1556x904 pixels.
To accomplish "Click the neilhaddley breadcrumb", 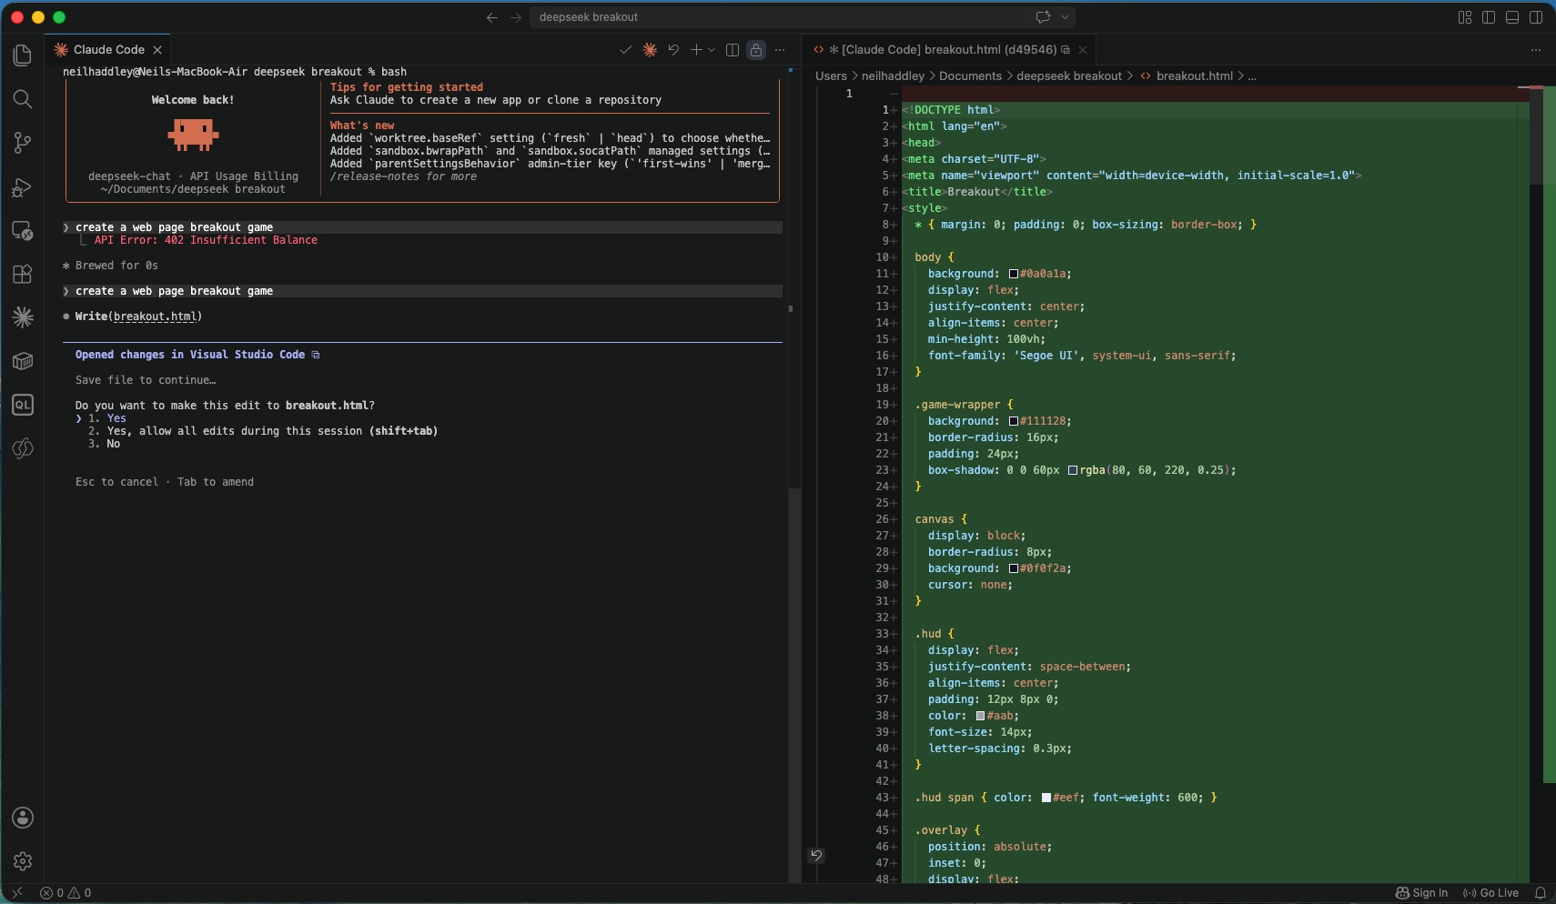I will (893, 76).
